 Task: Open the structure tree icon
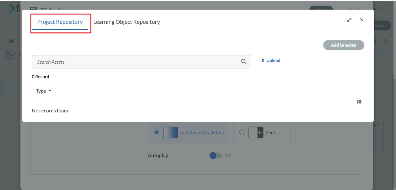(10, 54)
